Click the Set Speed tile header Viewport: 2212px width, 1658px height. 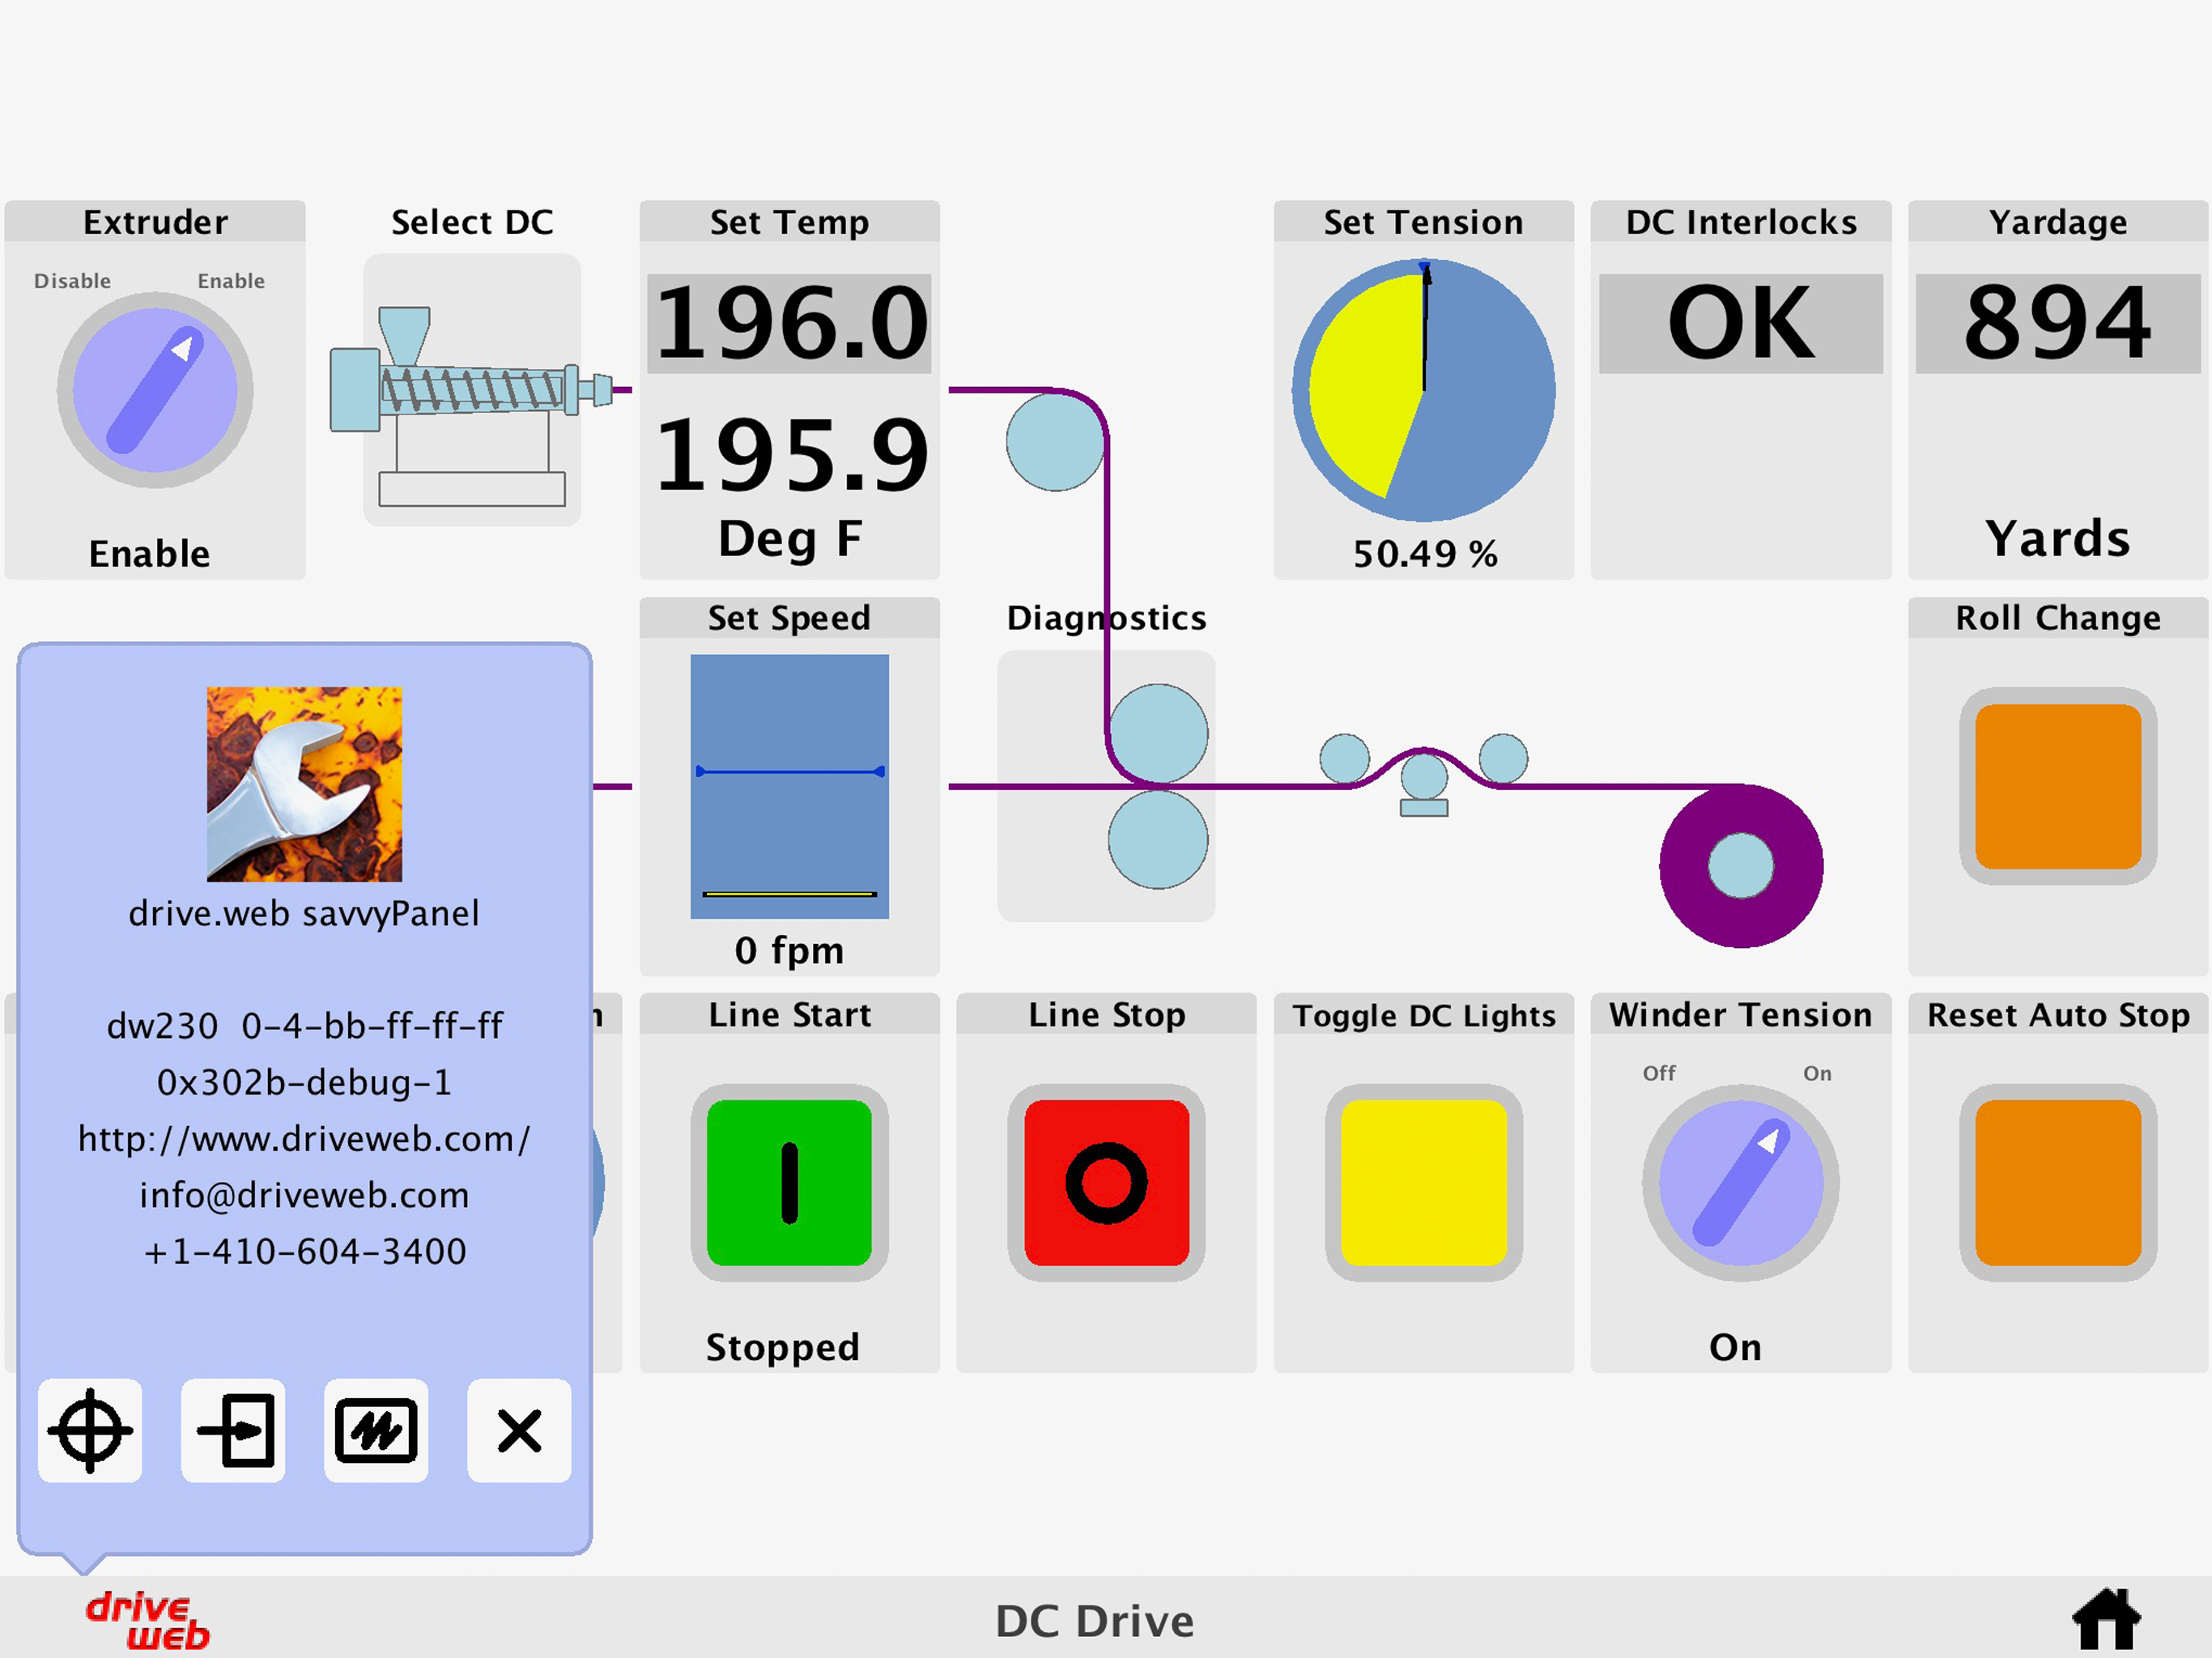tap(789, 618)
